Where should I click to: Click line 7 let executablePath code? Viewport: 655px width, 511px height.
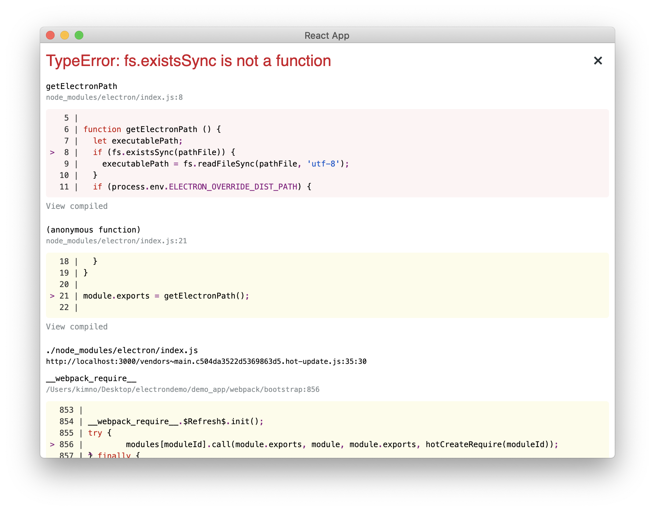pos(138,141)
